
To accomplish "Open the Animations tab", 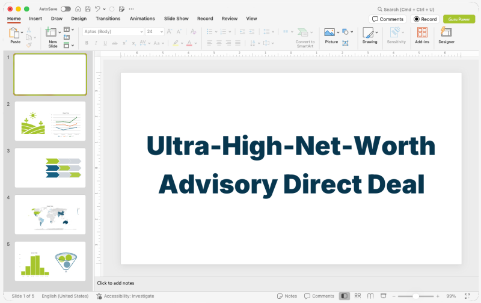I will coord(142,19).
